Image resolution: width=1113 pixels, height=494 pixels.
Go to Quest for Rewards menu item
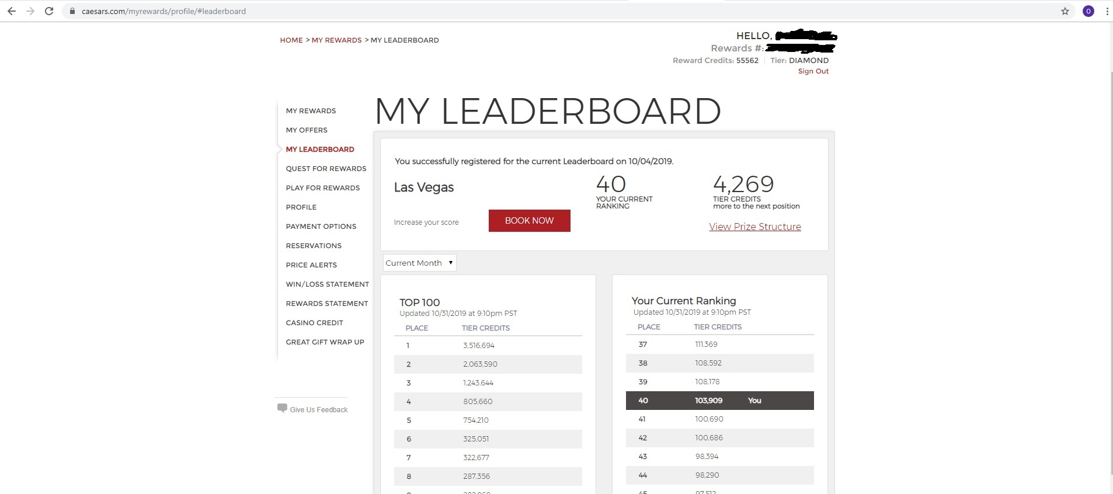pyautogui.click(x=326, y=169)
